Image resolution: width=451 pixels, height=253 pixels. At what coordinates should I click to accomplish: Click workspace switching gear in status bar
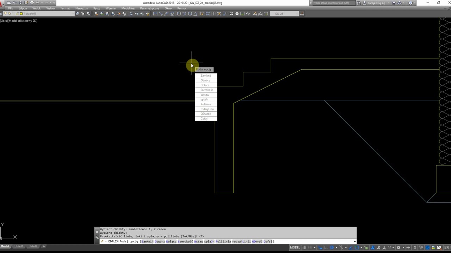tap(399, 247)
